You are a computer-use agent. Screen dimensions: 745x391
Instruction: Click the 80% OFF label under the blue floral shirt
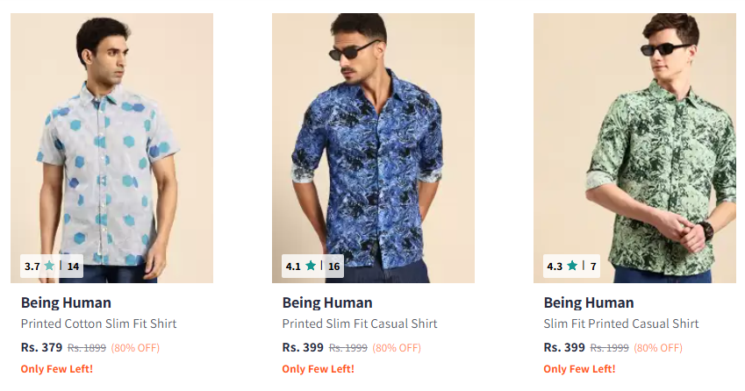398,348
